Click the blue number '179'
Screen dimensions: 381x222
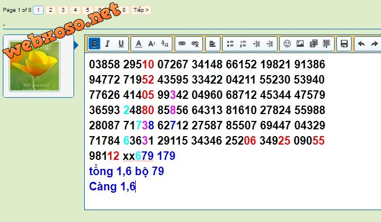(166, 156)
